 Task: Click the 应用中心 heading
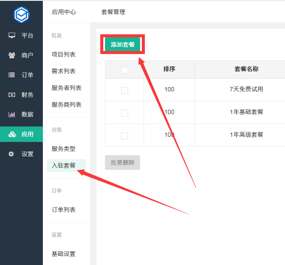pyautogui.click(x=64, y=12)
